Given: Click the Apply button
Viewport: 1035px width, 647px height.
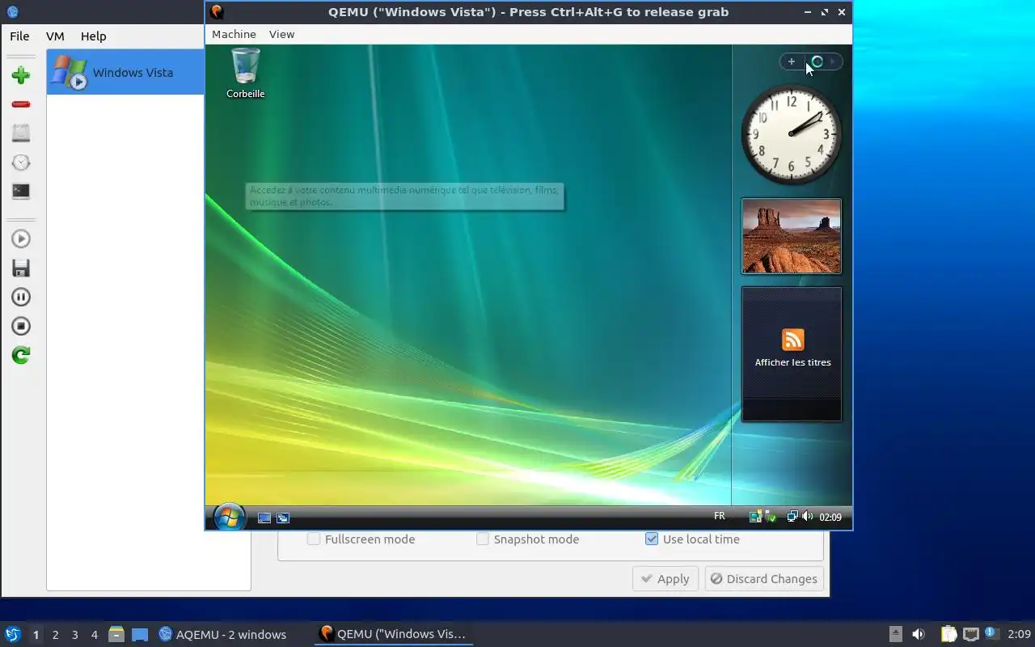Looking at the screenshot, I should pos(665,579).
